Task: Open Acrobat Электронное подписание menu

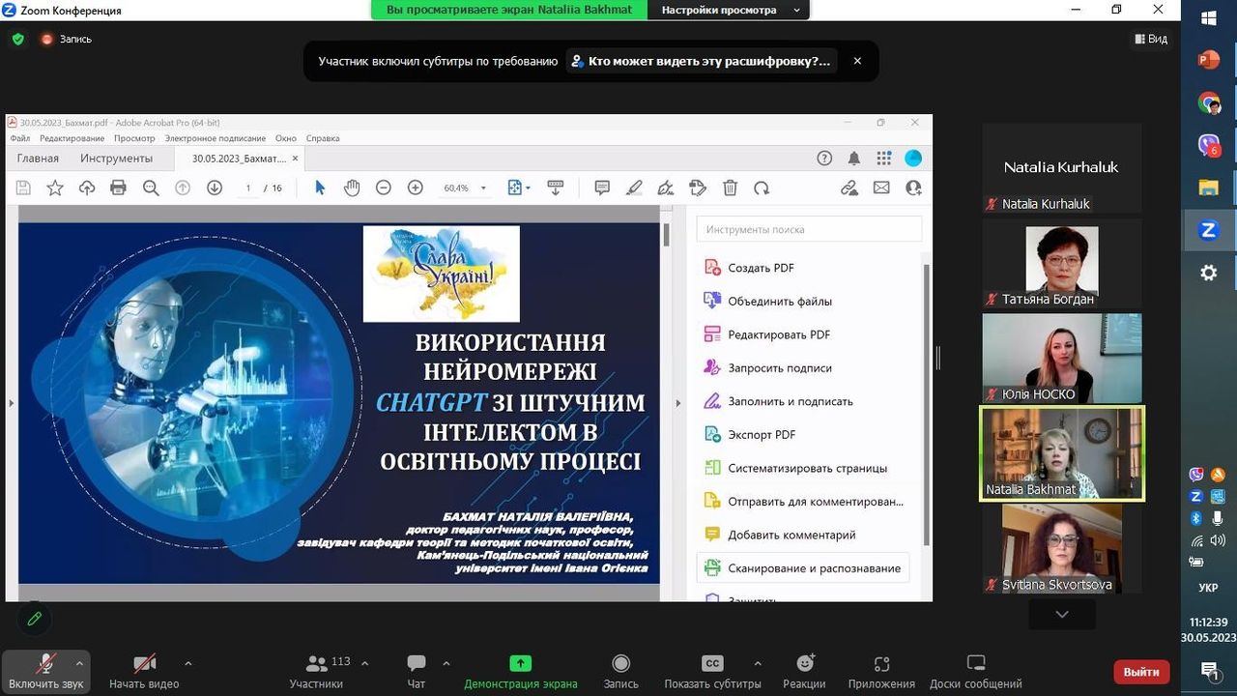Action: pos(216,138)
